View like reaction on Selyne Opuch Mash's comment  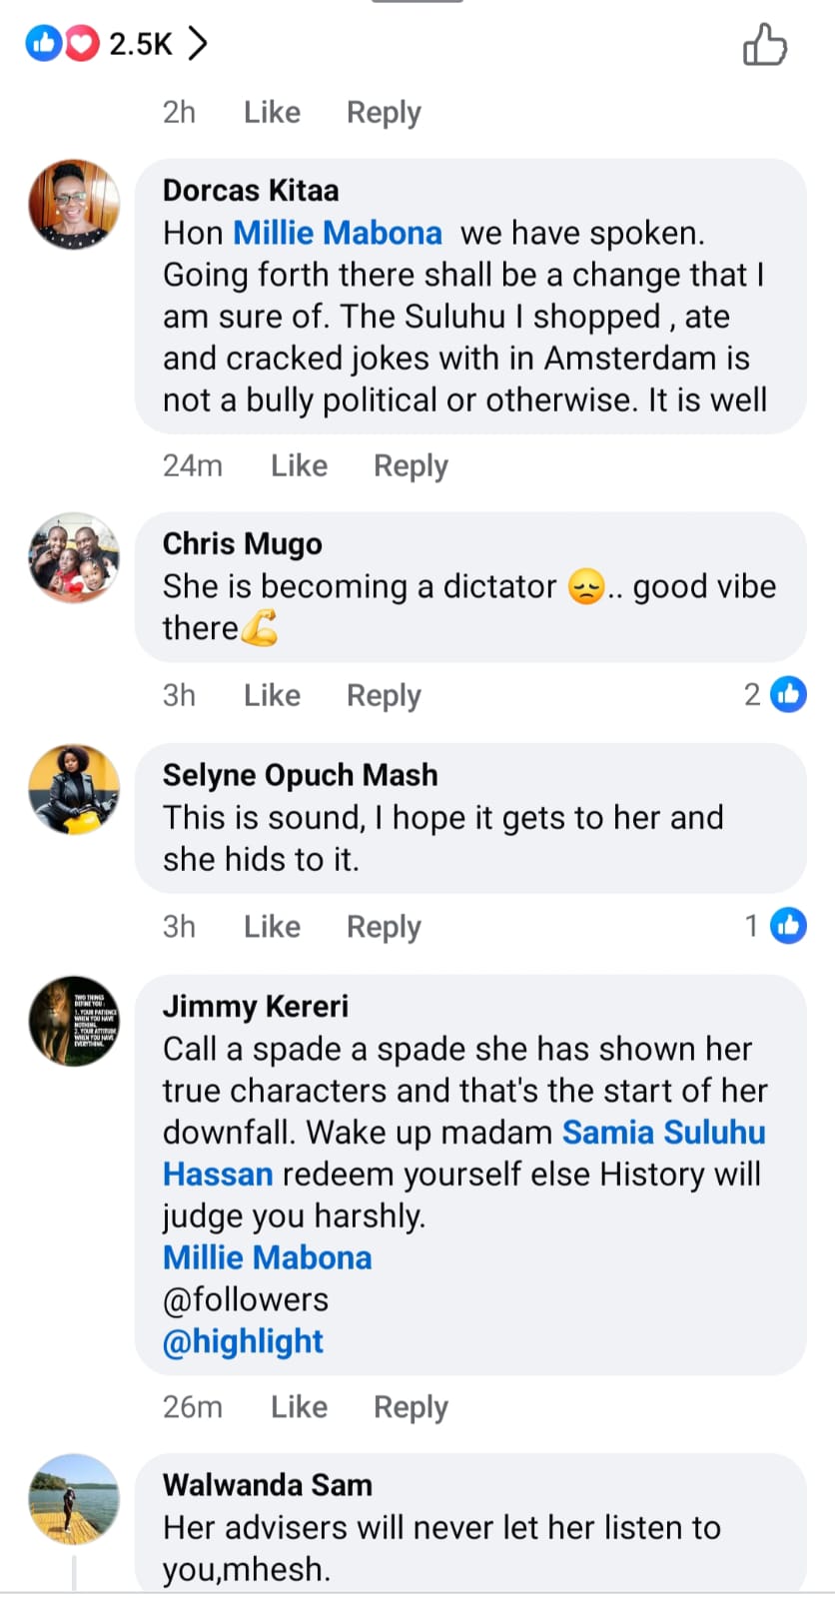pos(788,926)
